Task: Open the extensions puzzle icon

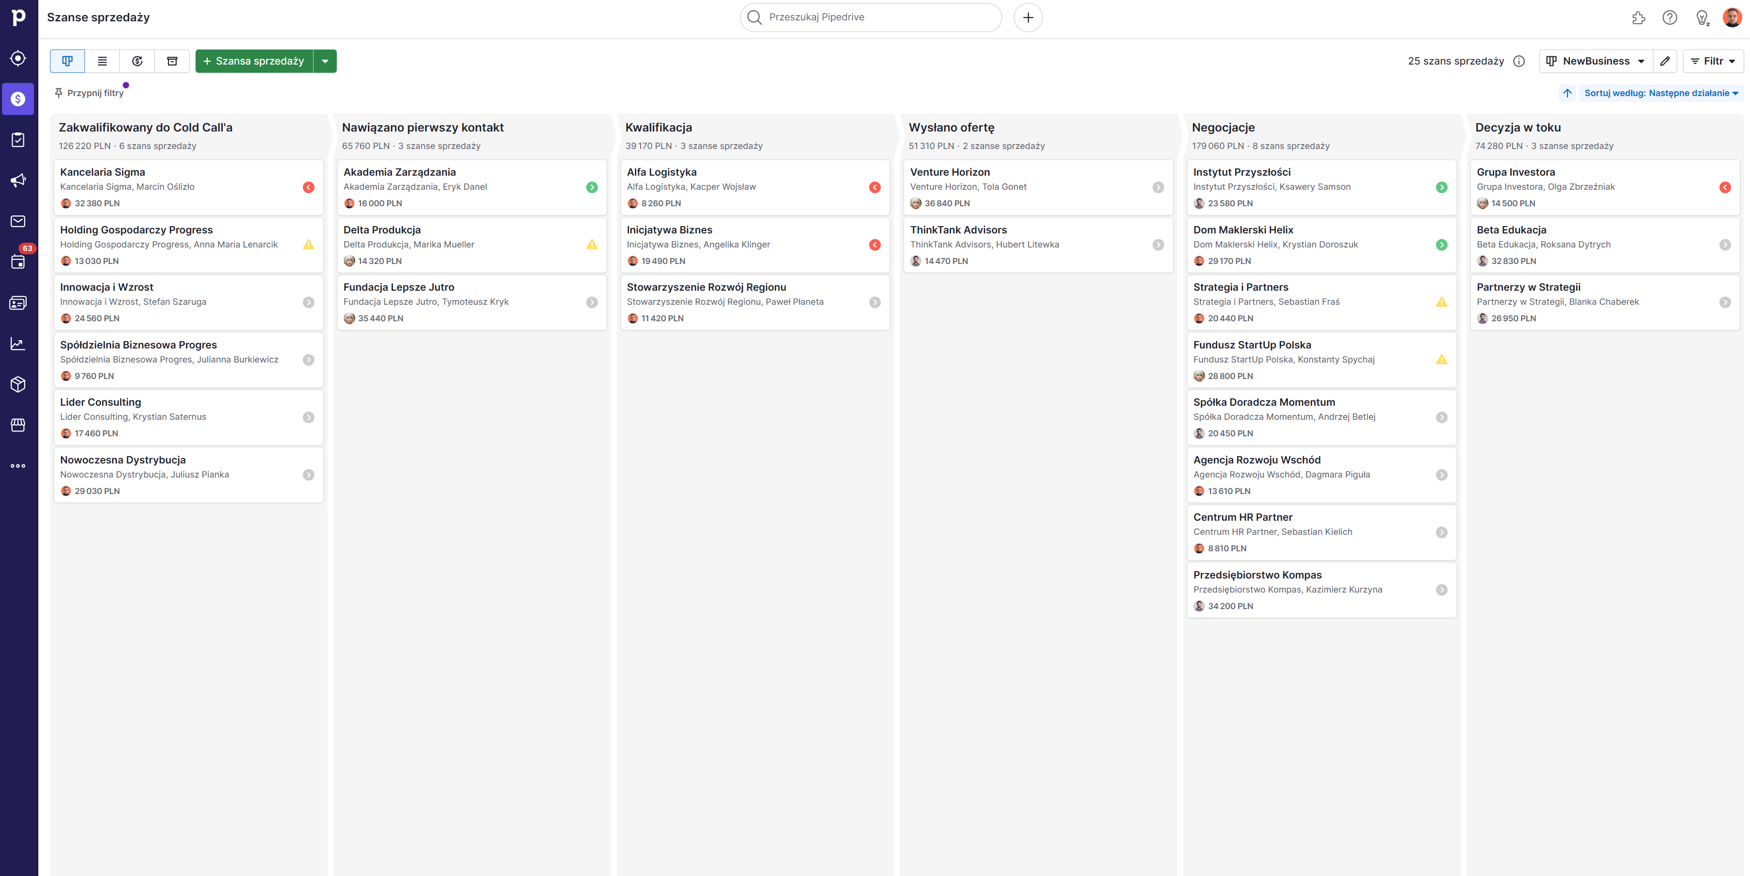Action: (x=1638, y=18)
